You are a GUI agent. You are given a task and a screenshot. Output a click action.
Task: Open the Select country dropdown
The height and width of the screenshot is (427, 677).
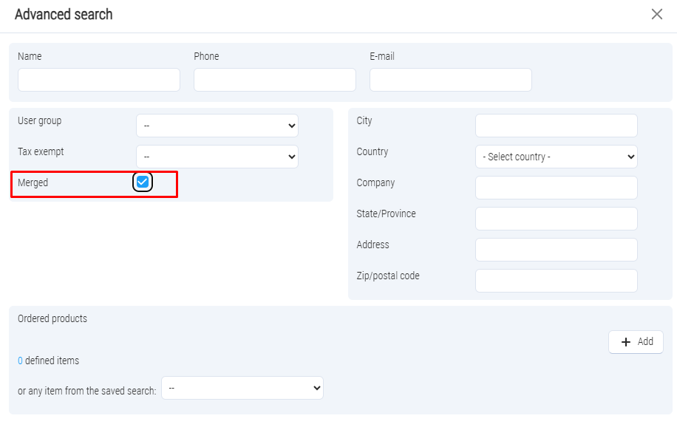tap(556, 157)
